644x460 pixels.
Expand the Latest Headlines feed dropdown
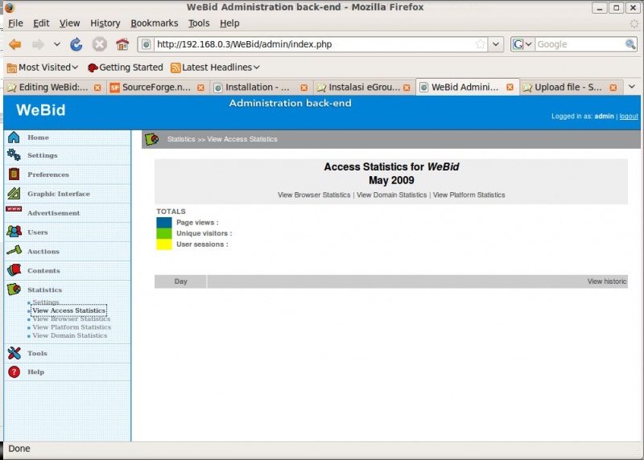click(215, 68)
